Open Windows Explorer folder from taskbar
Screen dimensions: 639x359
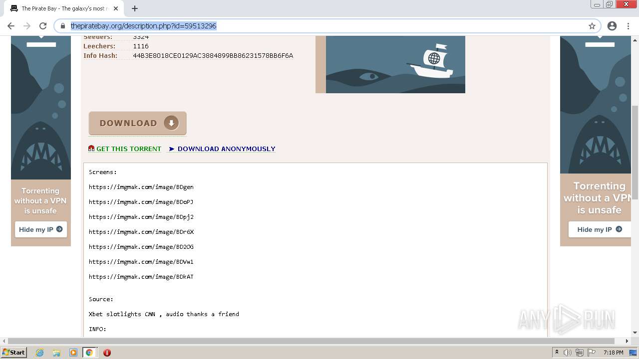pyautogui.click(x=56, y=353)
